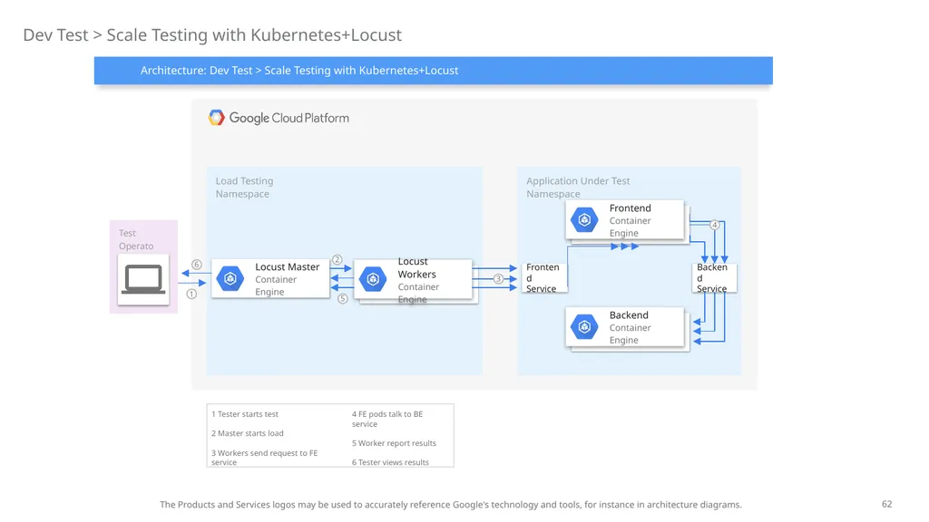Select the Backend Service box
929x522 pixels.
coord(714,277)
